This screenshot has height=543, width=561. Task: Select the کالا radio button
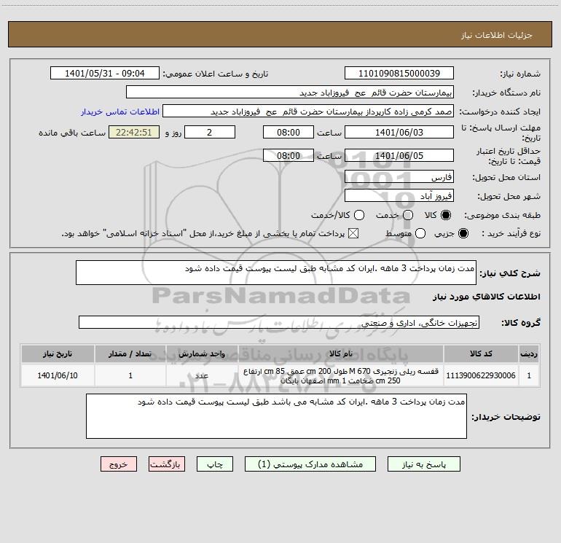[x=446, y=215]
